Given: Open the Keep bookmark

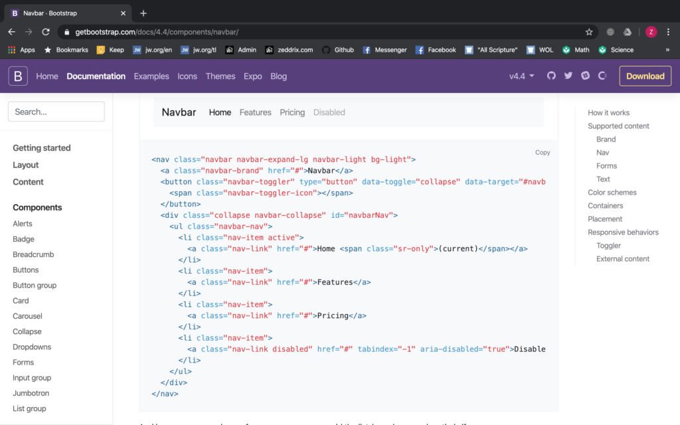Looking at the screenshot, I should tap(111, 50).
